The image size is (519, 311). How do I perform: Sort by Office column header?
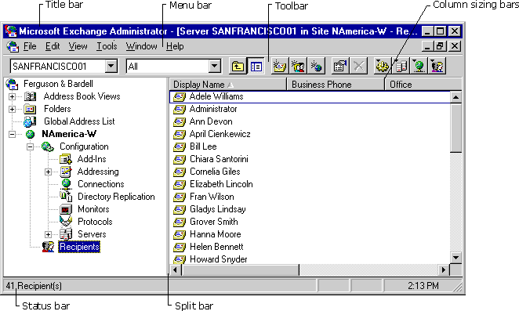[423, 85]
